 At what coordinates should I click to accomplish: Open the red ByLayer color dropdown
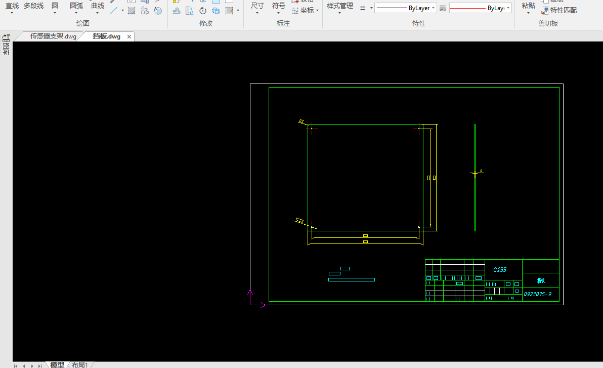[x=480, y=8]
